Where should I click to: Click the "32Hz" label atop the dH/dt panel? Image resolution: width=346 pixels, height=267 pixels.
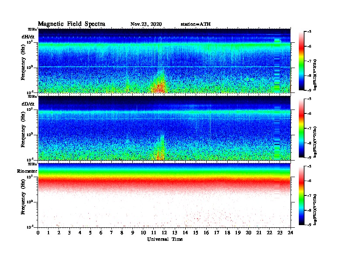[32, 29]
